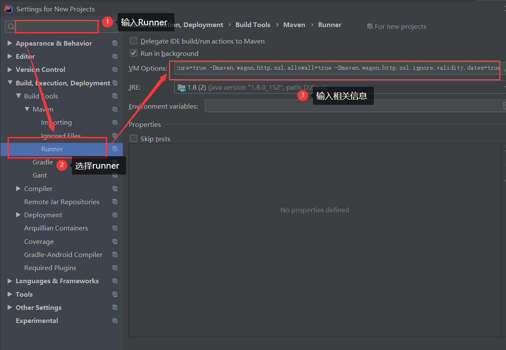Click project-scope icon beside Version Control

pyautogui.click(x=115, y=70)
